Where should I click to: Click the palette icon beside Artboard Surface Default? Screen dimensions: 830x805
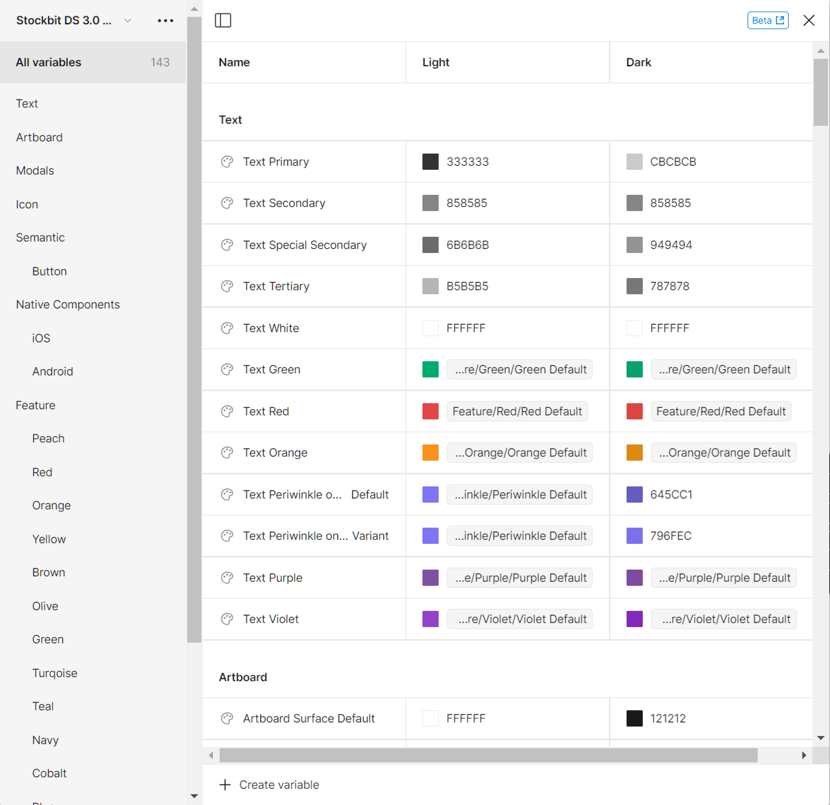pos(227,718)
